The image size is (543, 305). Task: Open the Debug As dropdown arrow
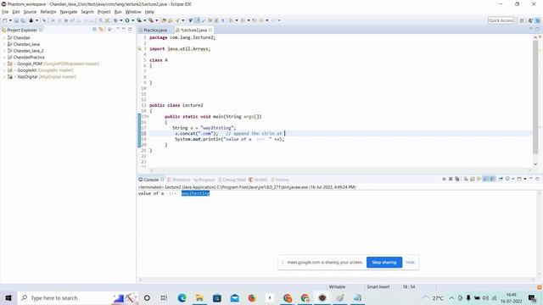pyautogui.click(x=120, y=20)
